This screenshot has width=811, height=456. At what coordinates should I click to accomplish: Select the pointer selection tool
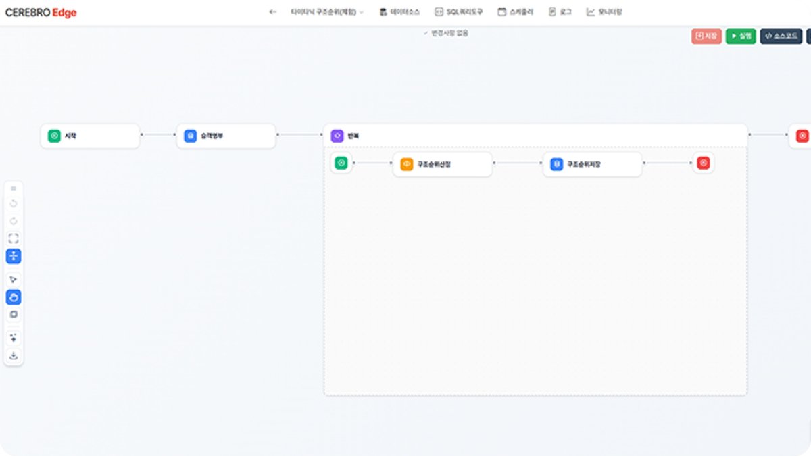tap(14, 280)
